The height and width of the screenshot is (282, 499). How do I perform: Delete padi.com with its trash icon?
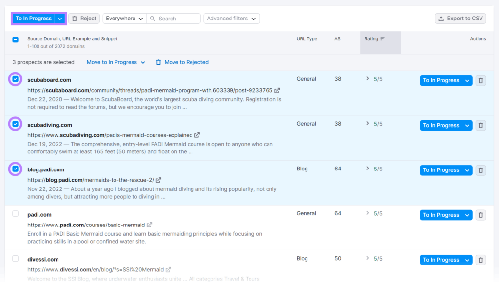(x=480, y=215)
